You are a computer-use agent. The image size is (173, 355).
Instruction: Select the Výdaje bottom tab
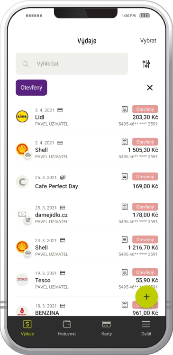(x=27, y=328)
